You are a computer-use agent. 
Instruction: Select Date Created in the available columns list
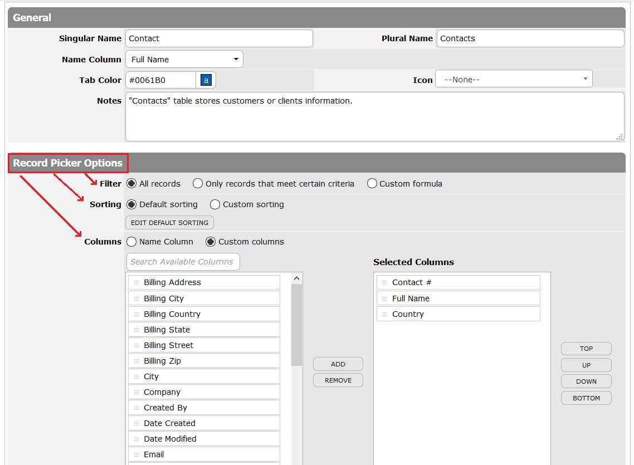coord(204,423)
